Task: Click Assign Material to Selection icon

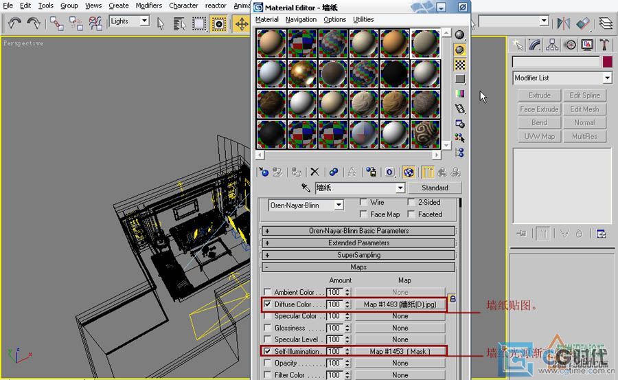Action: click(296, 172)
